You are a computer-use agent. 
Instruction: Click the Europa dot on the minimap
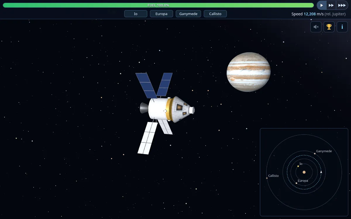(x=296, y=183)
